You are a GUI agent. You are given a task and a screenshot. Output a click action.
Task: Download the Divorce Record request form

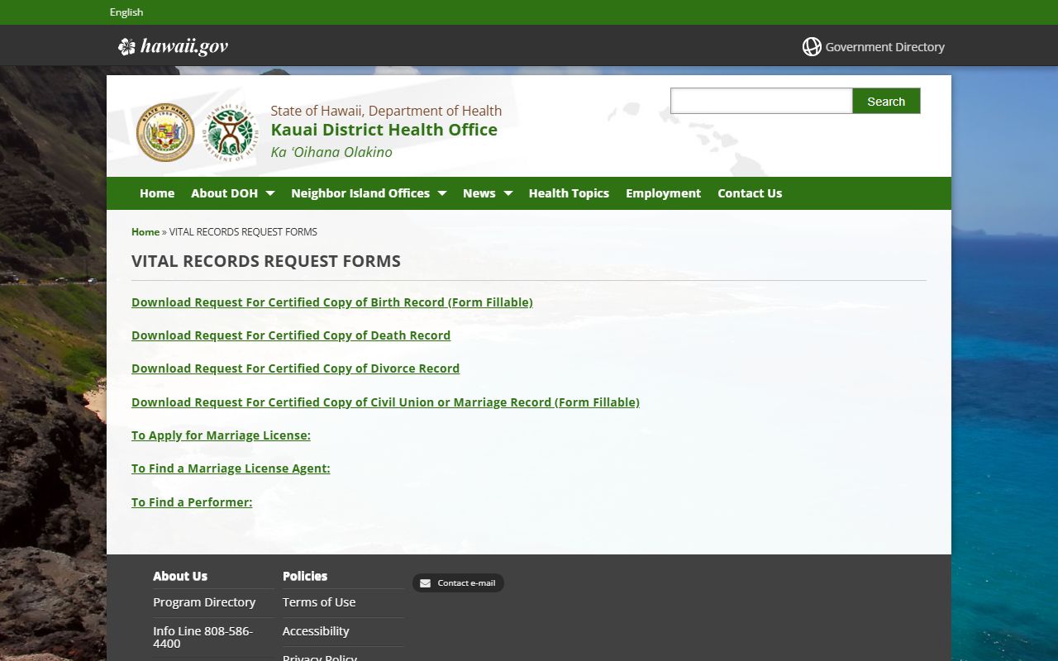pyautogui.click(x=295, y=369)
